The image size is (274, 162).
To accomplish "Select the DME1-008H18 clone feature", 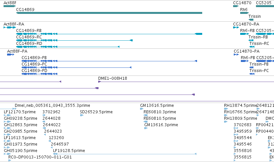I will pyautogui.click(x=186, y=82).
